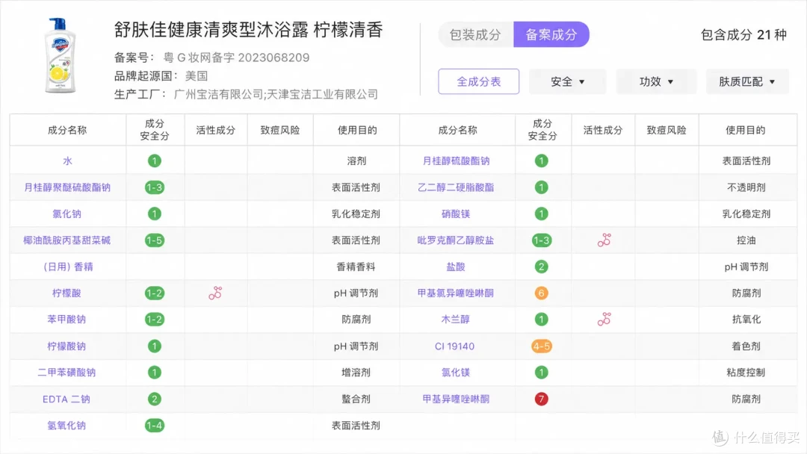Open the 安全 dropdown filter
The image size is (807, 454).
[567, 81]
